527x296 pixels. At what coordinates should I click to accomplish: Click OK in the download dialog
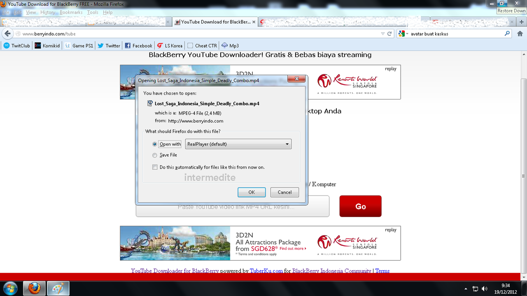tap(252, 192)
